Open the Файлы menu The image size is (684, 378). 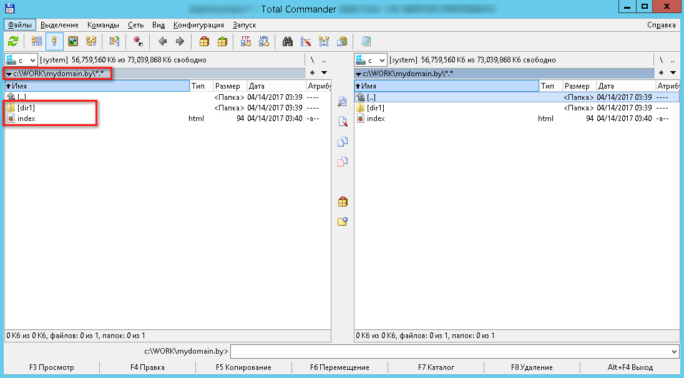tap(19, 25)
